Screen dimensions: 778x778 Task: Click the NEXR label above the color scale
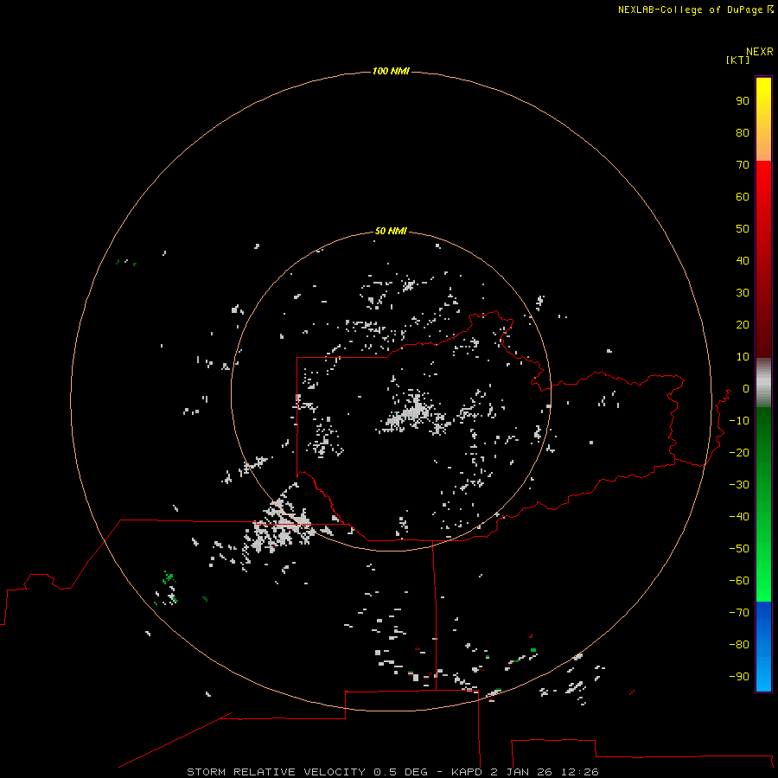pyautogui.click(x=759, y=52)
